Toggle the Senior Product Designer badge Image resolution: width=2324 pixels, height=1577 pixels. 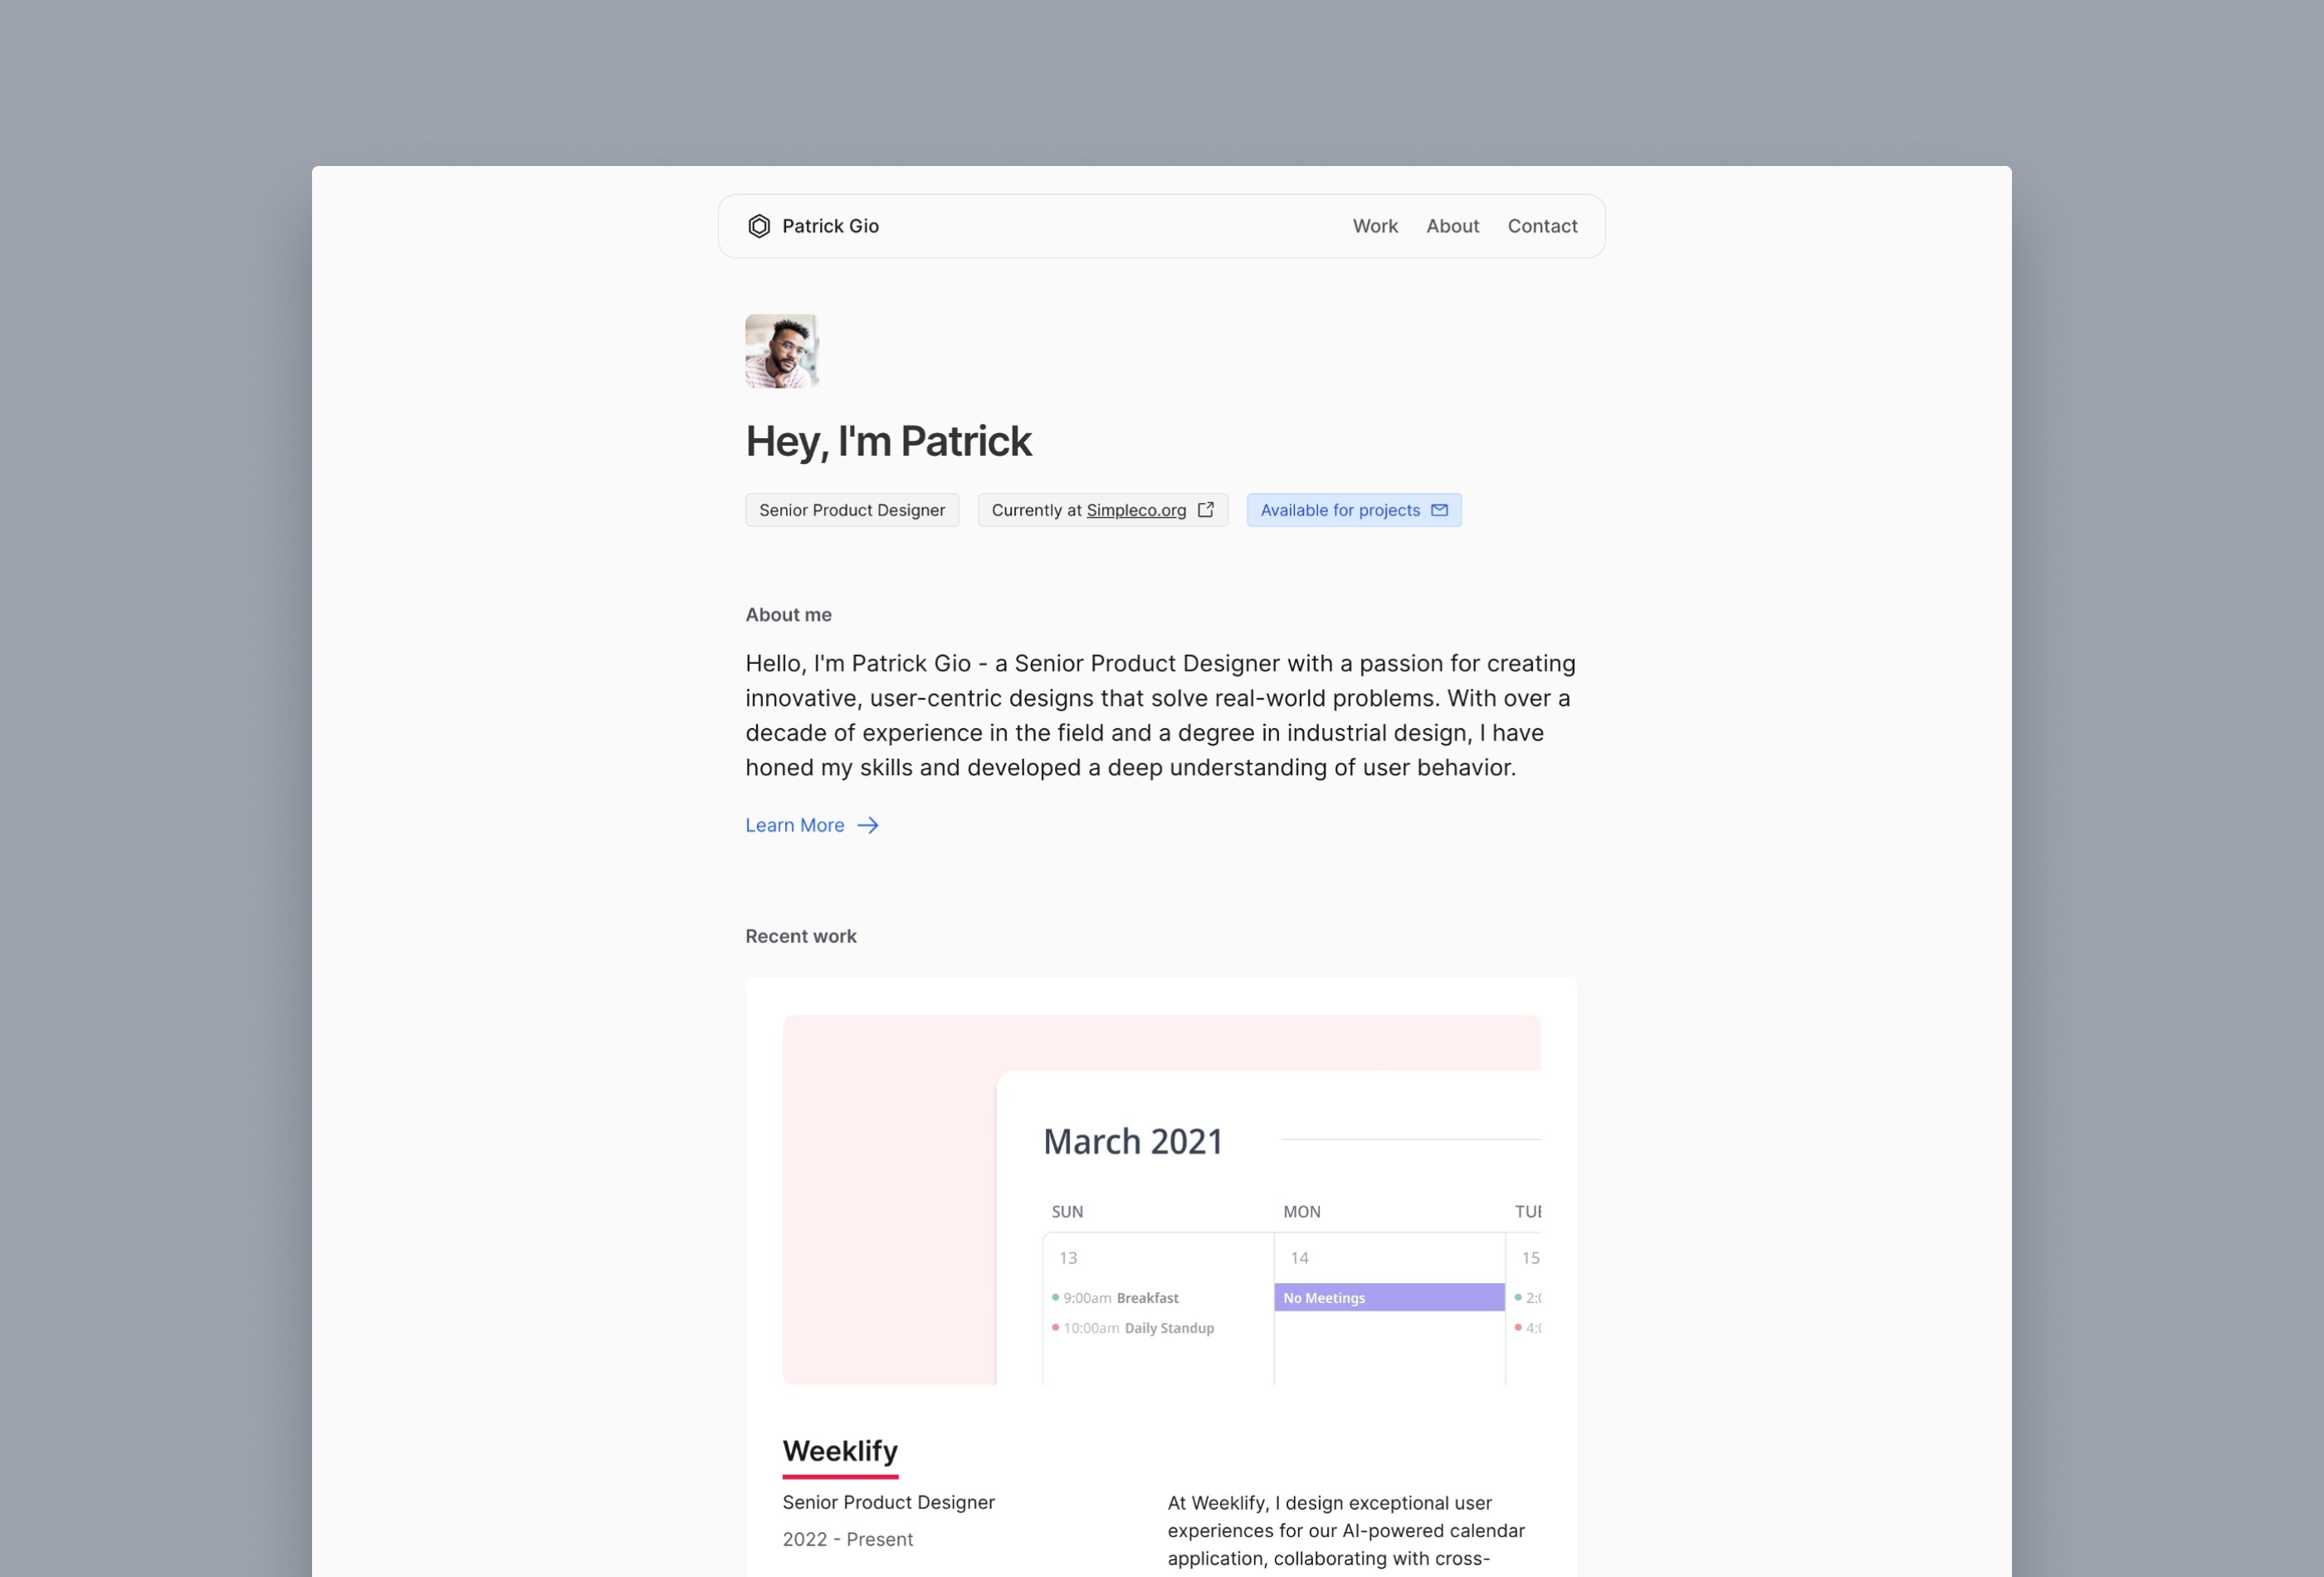853,509
